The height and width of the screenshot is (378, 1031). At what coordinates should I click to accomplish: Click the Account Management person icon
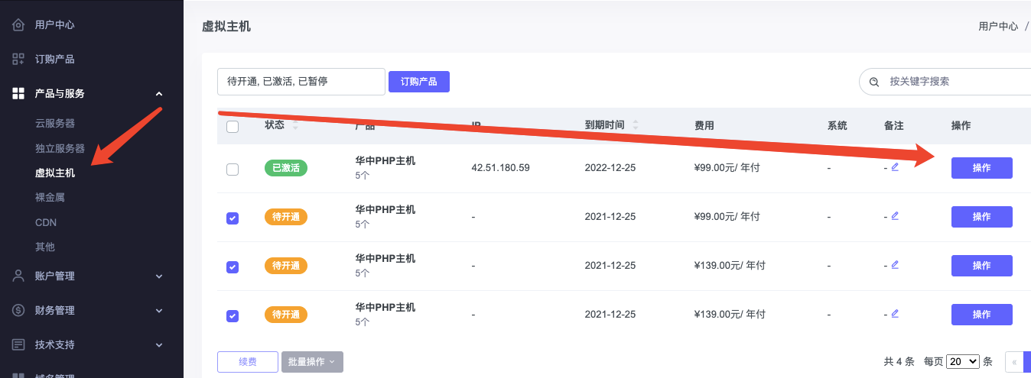click(18, 276)
